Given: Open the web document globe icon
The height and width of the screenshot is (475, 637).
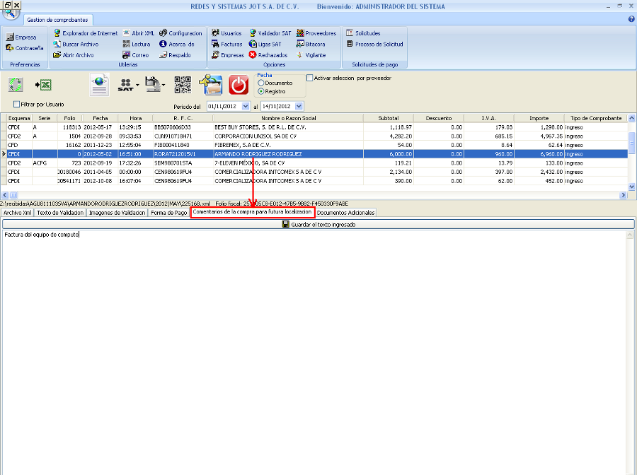Looking at the screenshot, I should pyautogui.click(x=100, y=85).
